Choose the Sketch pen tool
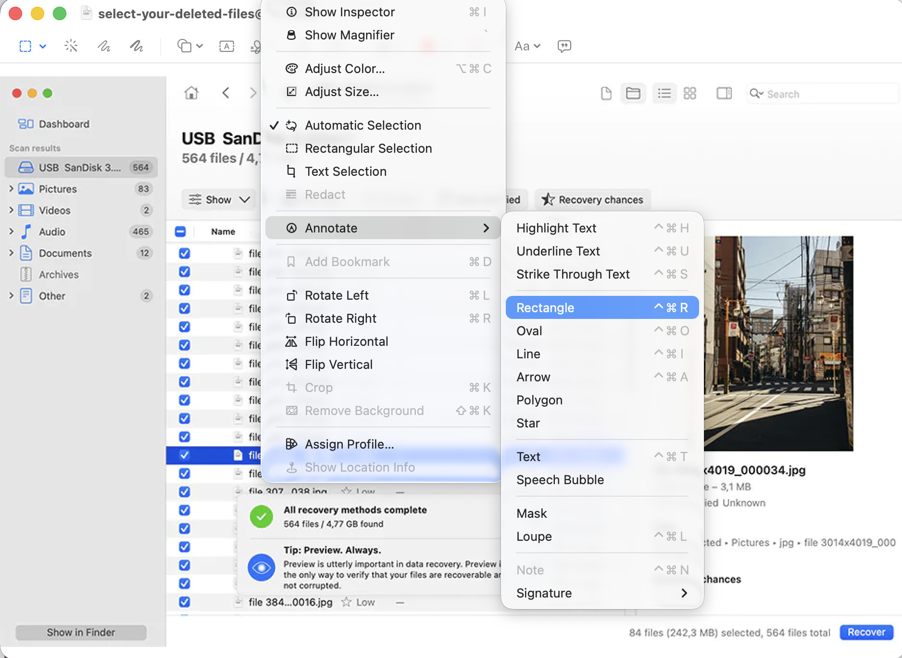 point(103,46)
